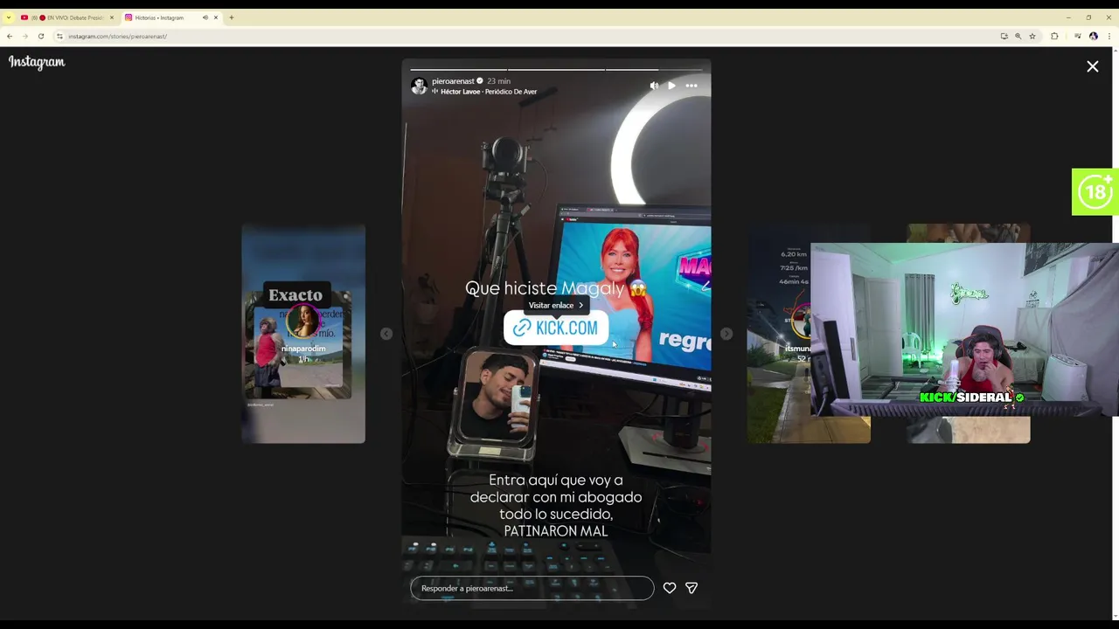This screenshot has width=1119, height=629.
Task: Open the KICK.COM link sticker
Action: point(556,328)
